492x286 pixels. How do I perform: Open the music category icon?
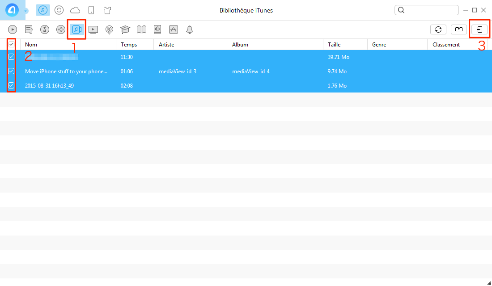click(x=45, y=29)
